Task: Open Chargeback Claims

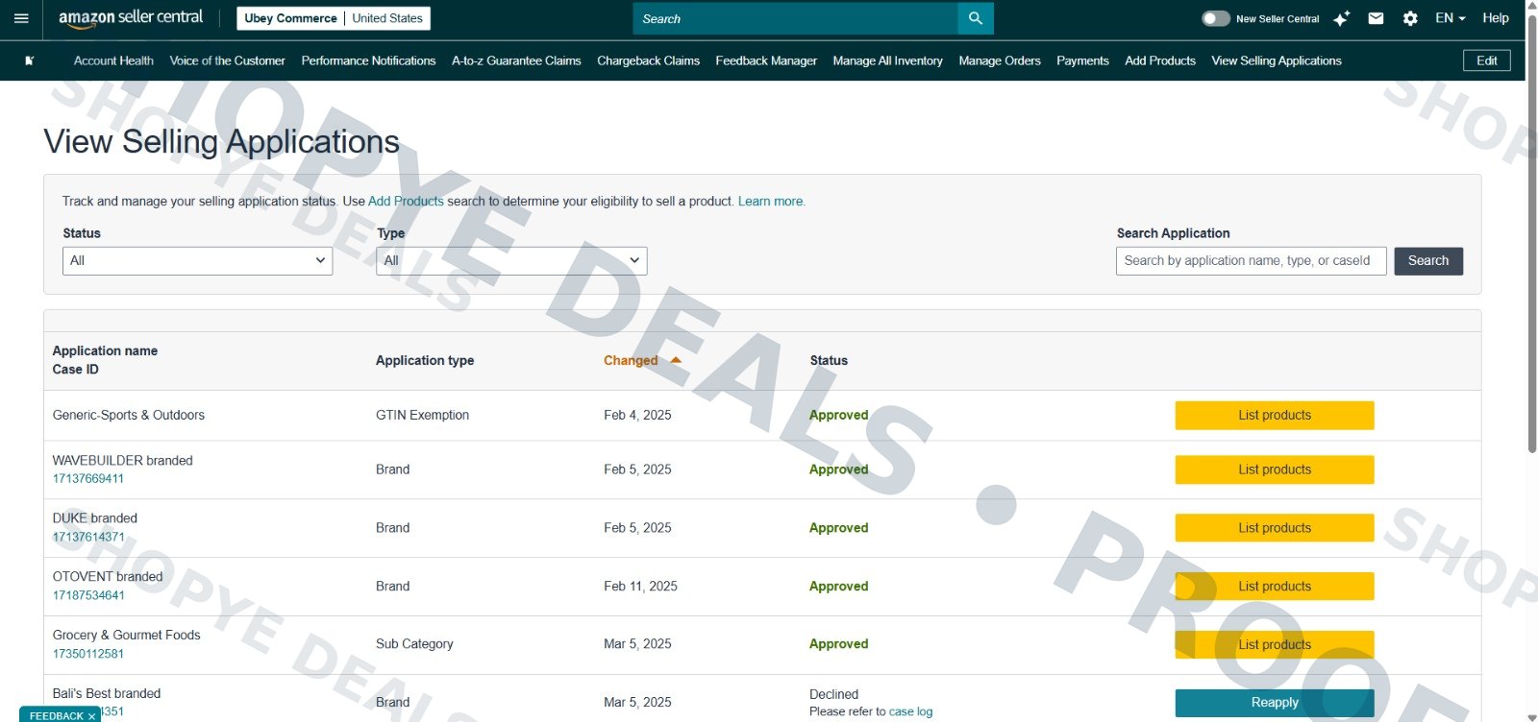Action: pos(648,60)
